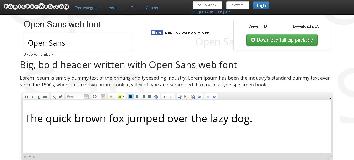This screenshot has height=160, width=354.
Task: Go to the Top fonts page
Action: pos(134,8)
